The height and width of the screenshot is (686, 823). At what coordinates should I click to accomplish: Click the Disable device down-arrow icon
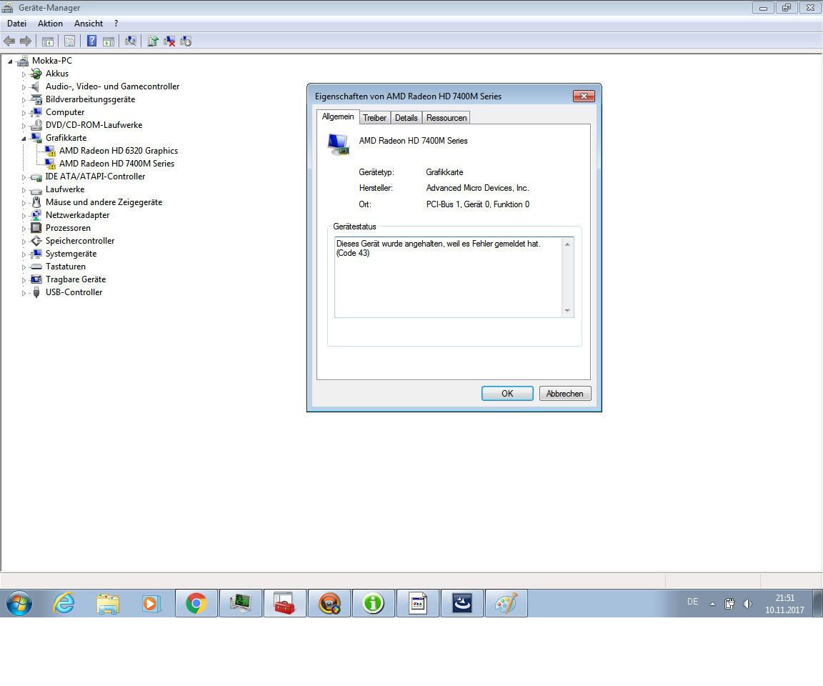186,41
